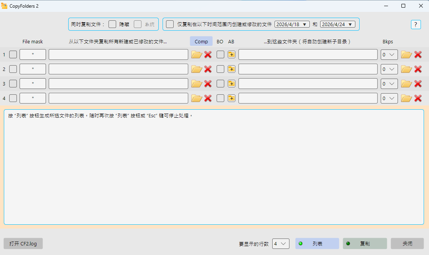Click AB add-folder icon in row 1
Screen dimensions: 429x255
tap(232, 54)
